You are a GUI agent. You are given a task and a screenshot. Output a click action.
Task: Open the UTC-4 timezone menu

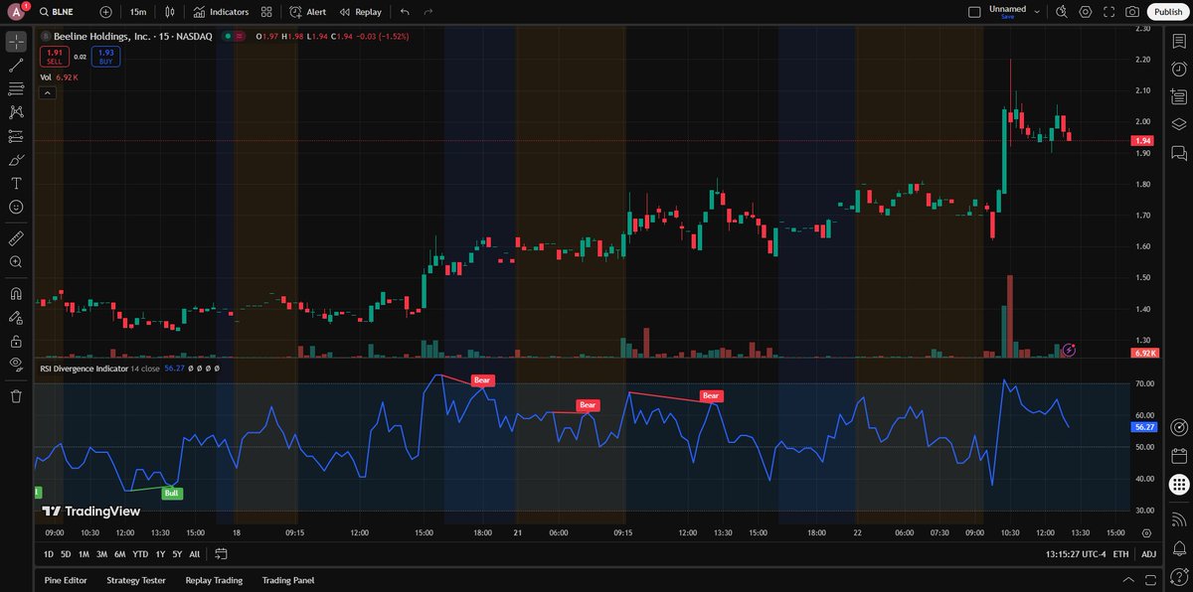(x=1074, y=553)
